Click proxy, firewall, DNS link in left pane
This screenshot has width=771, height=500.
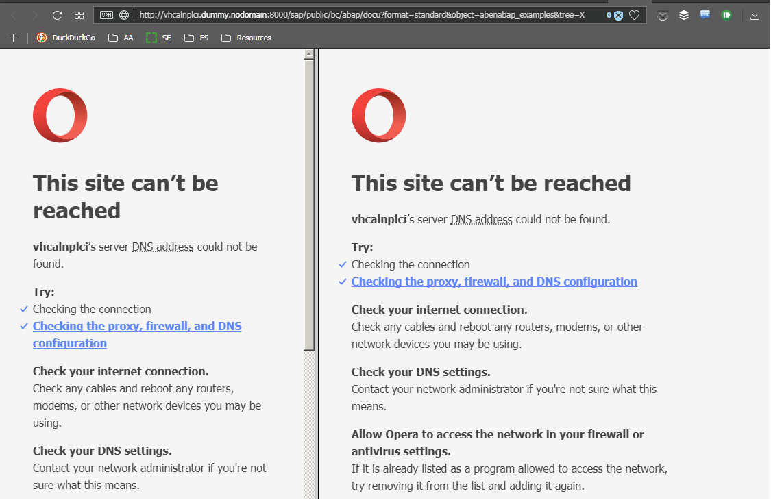[x=137, y=335]
